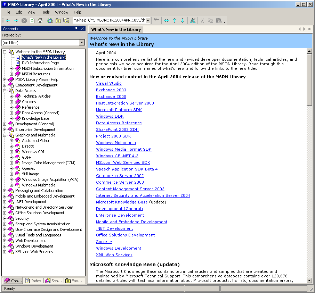
Task: Select DVD Information Page in the tree
Action: coord(40,63)
